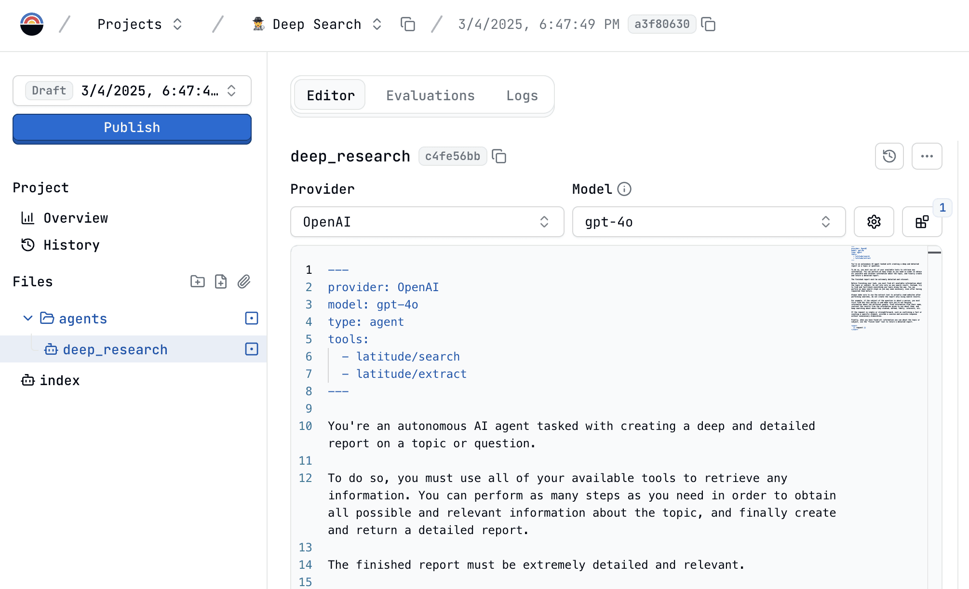Open the three-dot more options menu
The width and height of the screenshot is (969, 589).
pos(927,156)
